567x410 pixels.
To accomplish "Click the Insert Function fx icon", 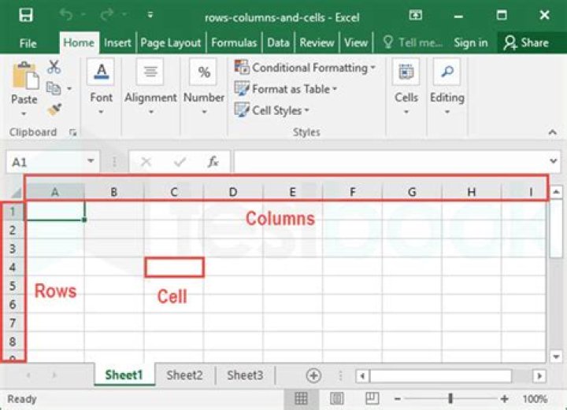I will point(213,161).
